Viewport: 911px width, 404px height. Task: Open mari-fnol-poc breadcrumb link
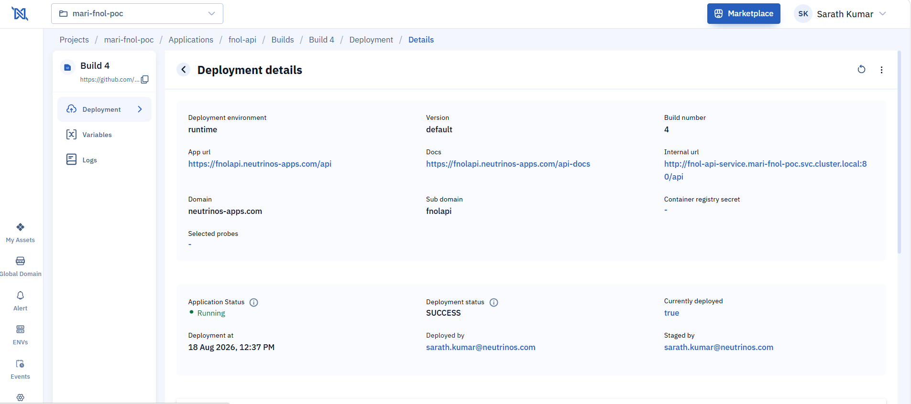[129, 40]
